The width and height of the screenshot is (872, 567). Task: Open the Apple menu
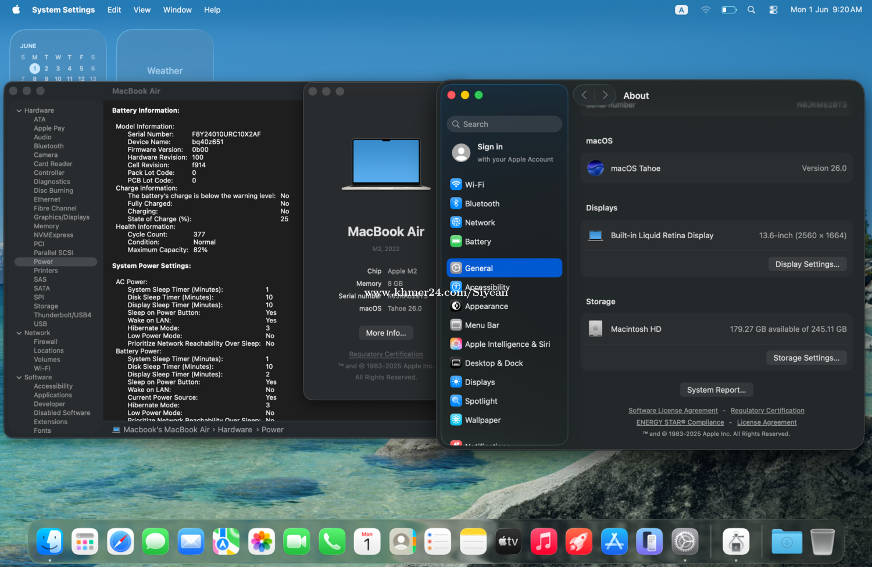(16, 10)
